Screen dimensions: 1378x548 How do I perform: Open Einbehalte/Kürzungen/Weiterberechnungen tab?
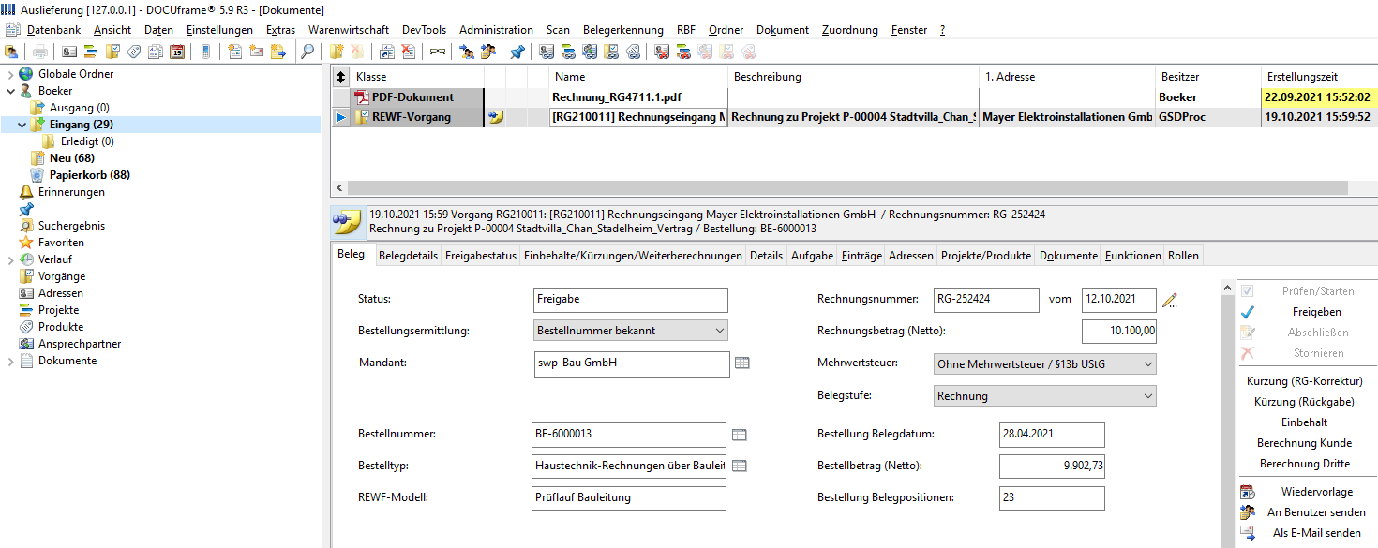633,256
